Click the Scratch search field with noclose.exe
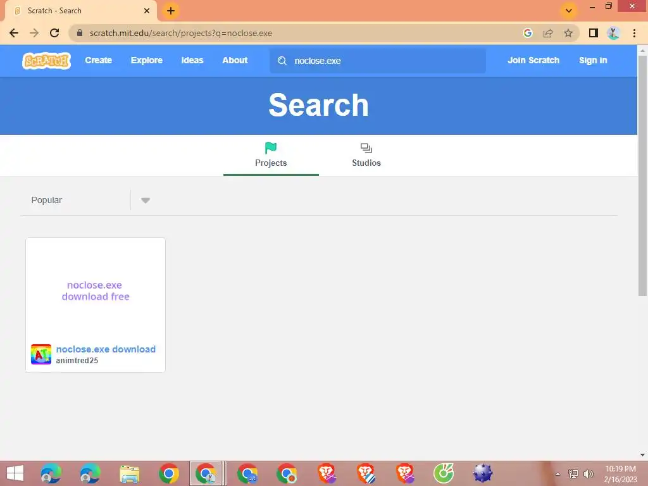This screenshot has height=486, width=648. (x=378, y=61)
